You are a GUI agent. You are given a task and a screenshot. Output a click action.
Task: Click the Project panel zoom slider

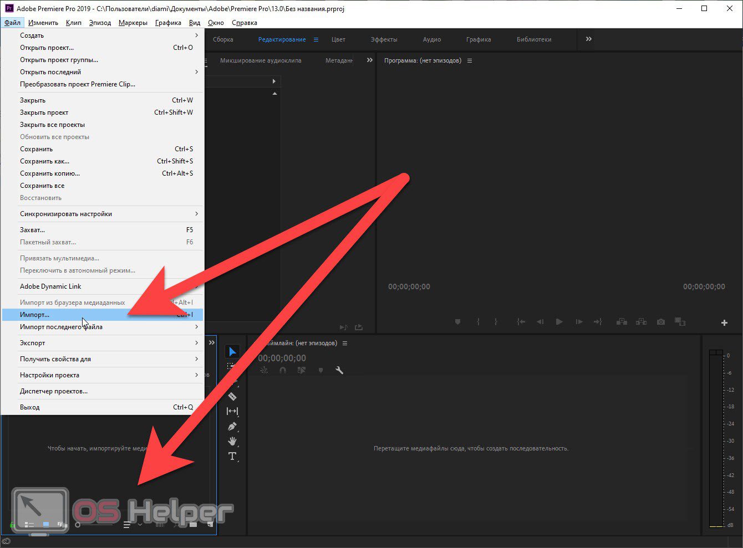pos(95,525)
